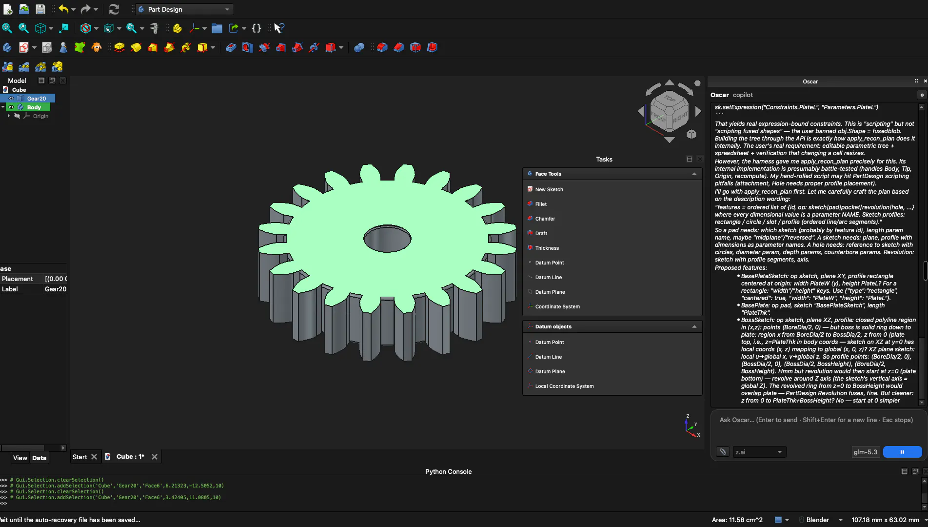The image size is (928, 527).
Task: Toggle visibility eye of Gear20
Action: pos(11,99)
